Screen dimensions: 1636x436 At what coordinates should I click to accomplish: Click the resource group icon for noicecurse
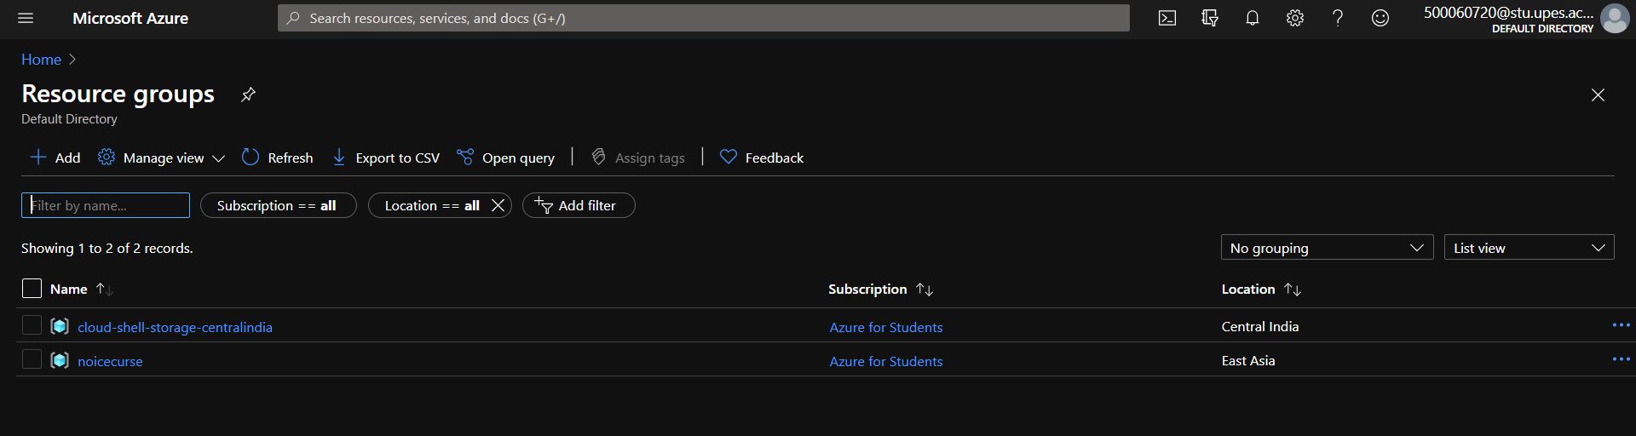60,360
